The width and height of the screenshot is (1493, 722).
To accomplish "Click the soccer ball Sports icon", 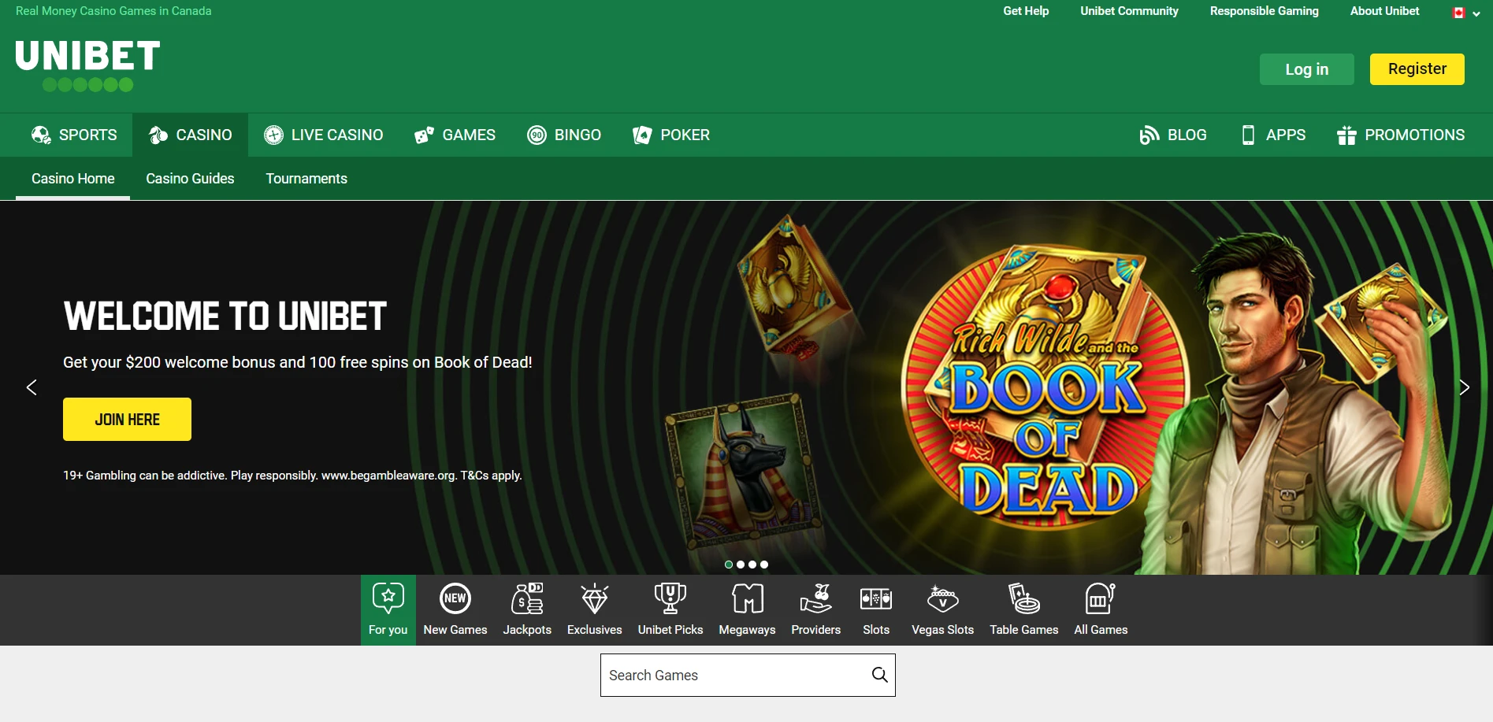I will tap(41, 135).
